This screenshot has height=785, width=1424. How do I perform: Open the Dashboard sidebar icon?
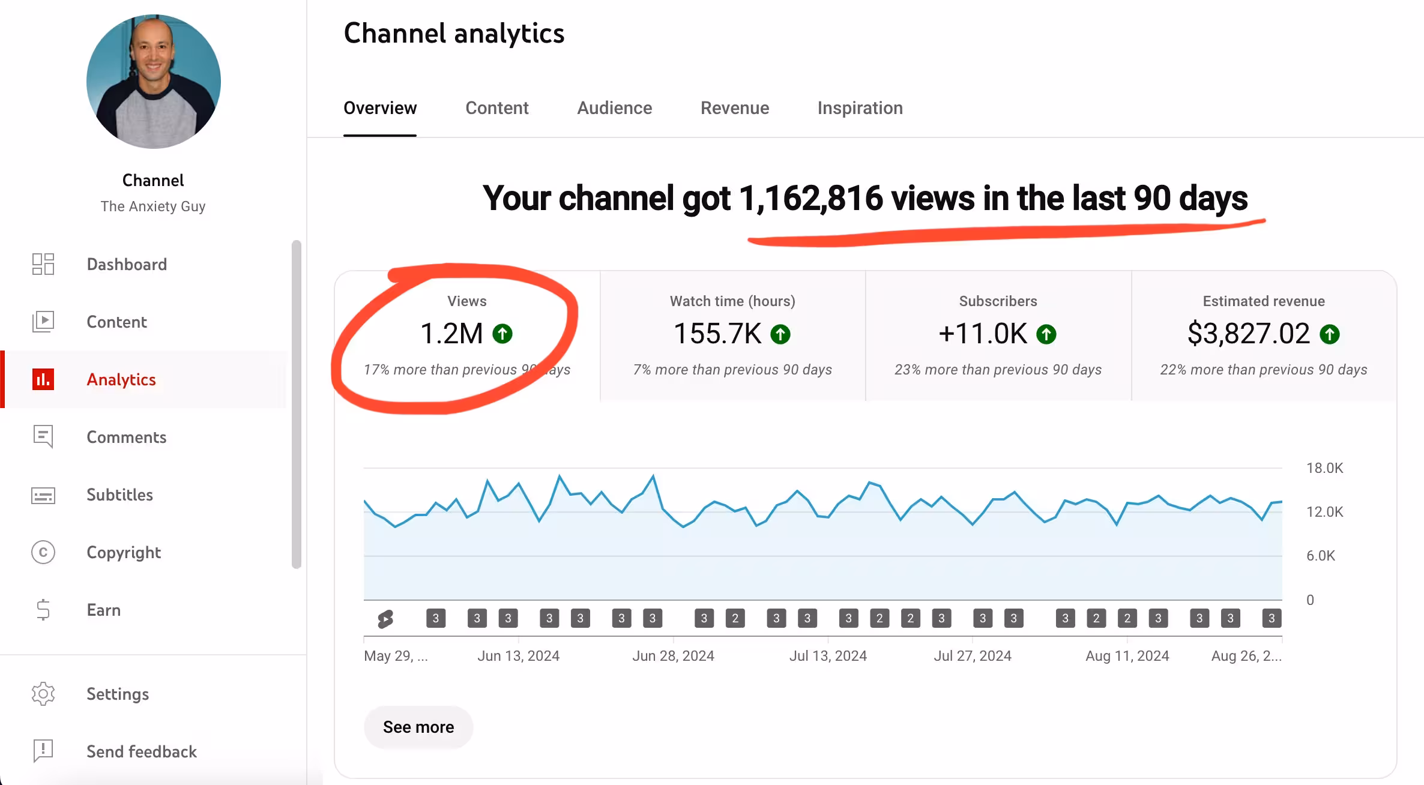click(43, 264)
